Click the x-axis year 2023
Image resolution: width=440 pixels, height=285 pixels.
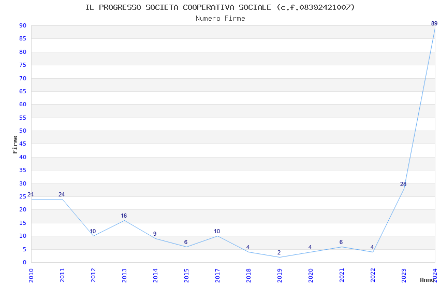click(404, 276)
